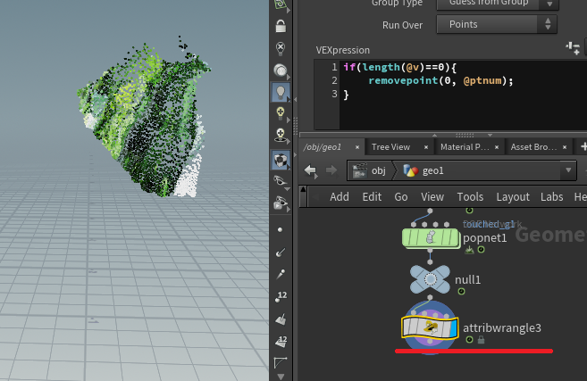Toggle the show materials checker cube icon

[x=281, y=161]
